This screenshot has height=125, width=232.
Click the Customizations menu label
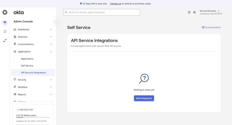click(x=26, y=44)
